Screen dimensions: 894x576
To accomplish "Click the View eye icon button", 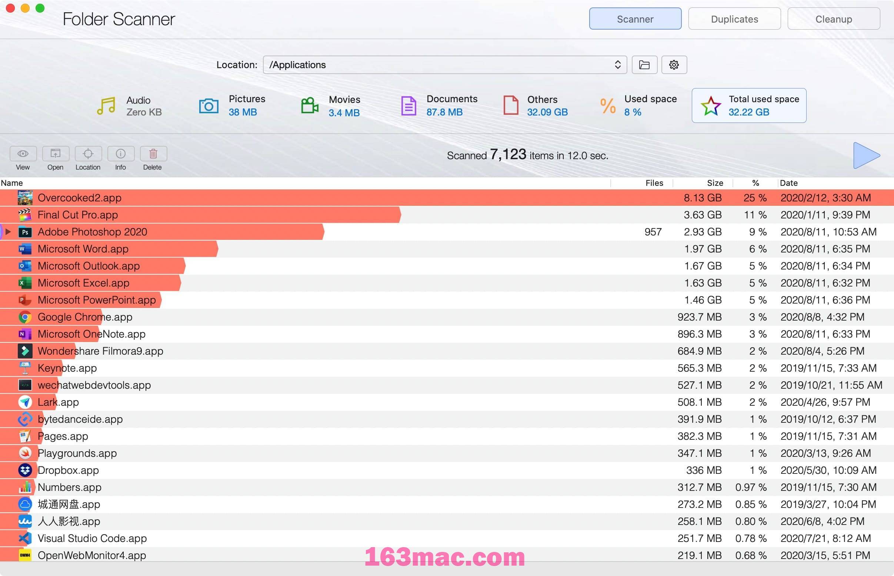I will (23, 153).
